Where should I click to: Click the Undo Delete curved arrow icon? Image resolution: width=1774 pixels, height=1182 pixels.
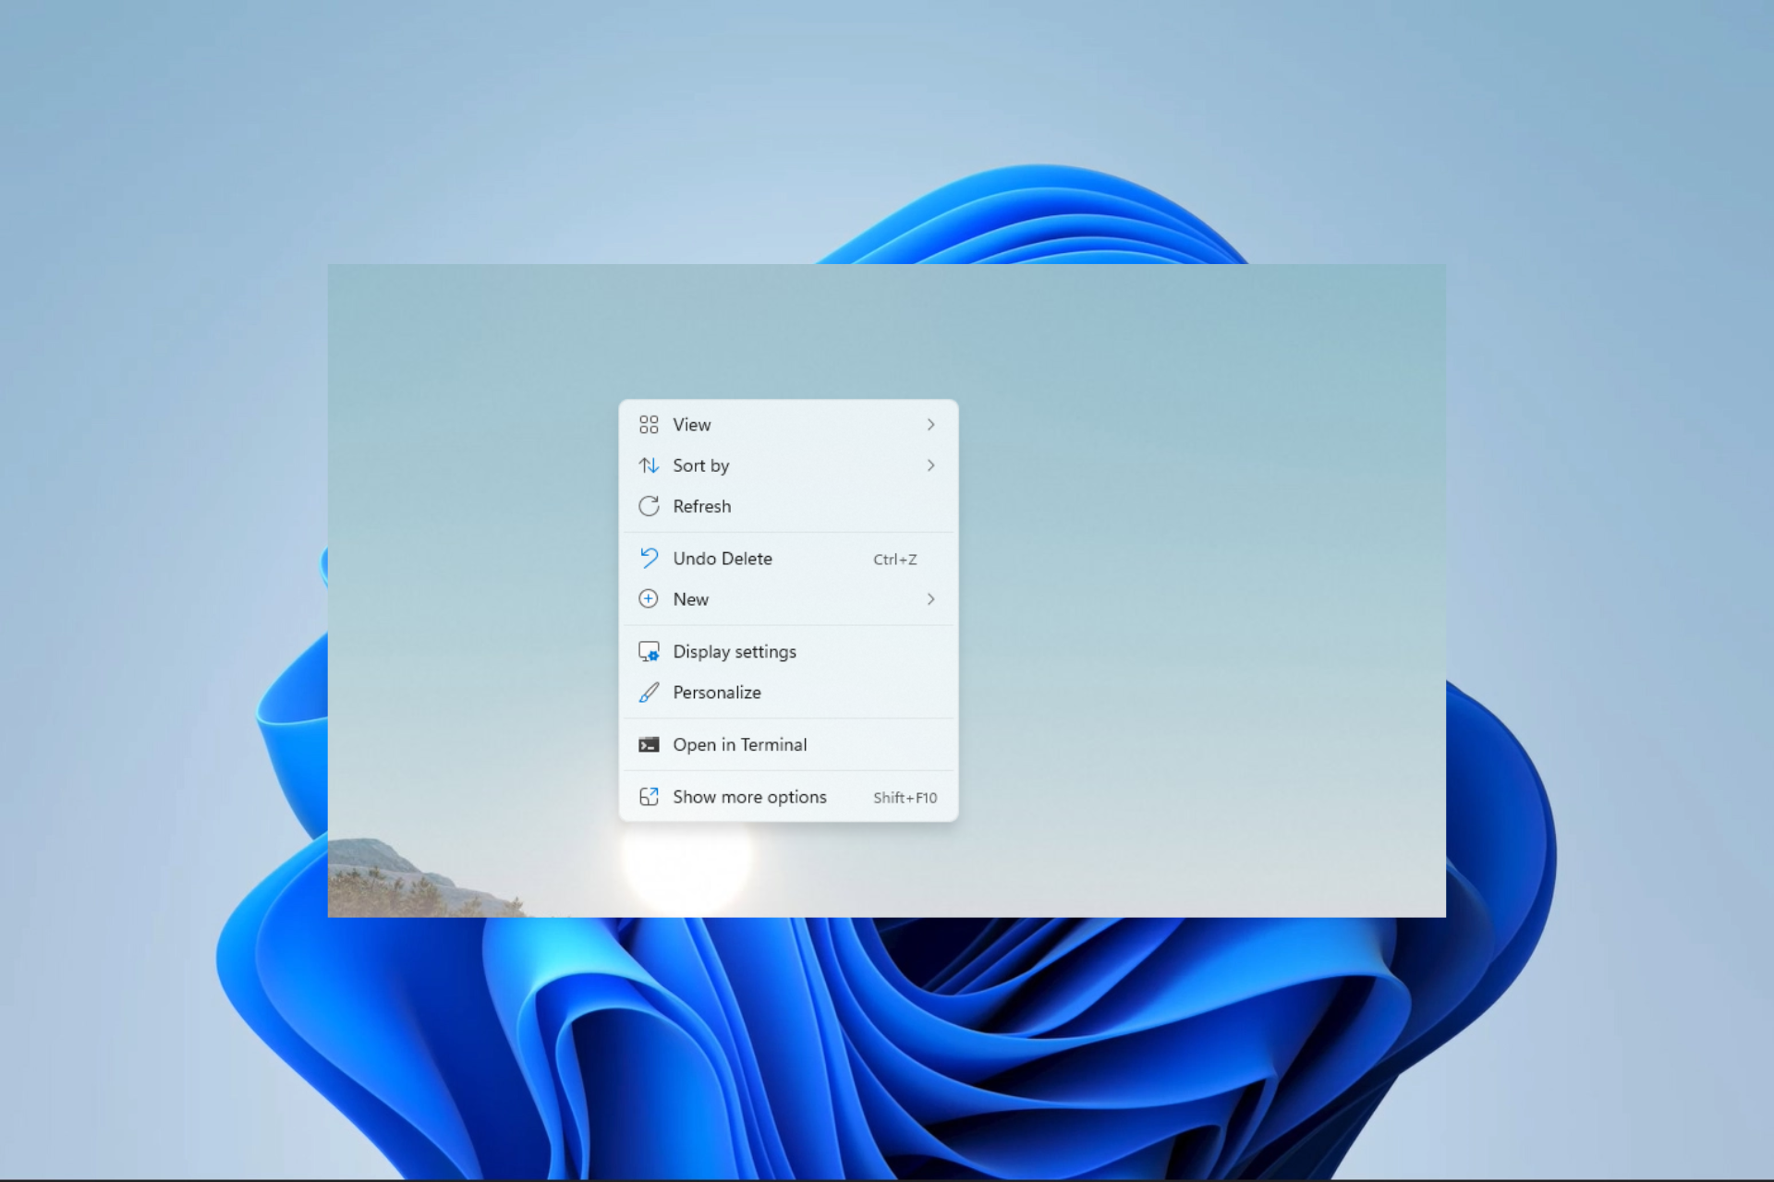649,558
